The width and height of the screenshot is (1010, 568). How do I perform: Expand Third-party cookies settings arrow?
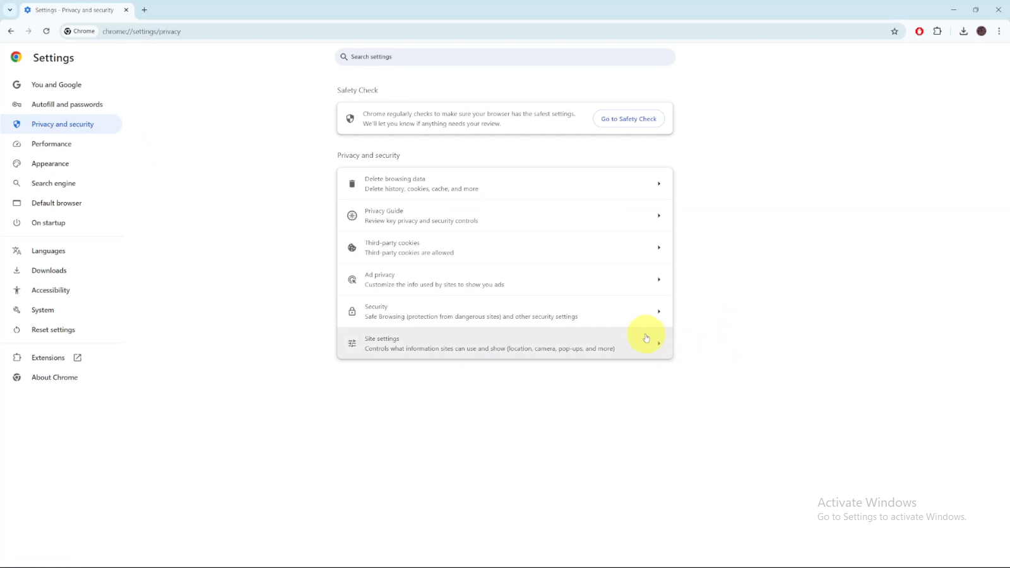pos(658,247)
